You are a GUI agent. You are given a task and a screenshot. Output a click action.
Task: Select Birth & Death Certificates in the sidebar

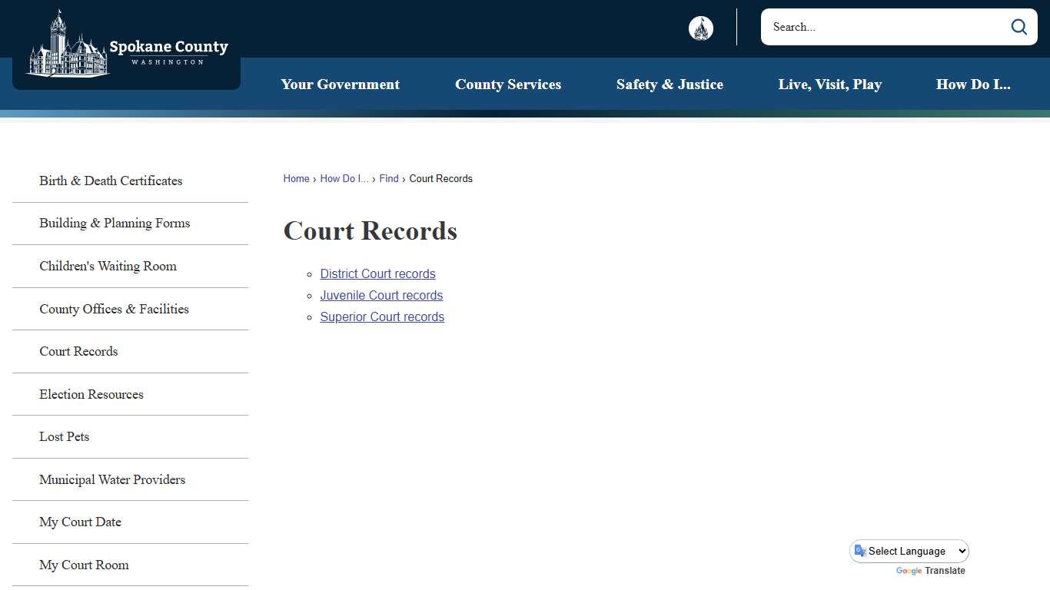click(x=111, y=181)
